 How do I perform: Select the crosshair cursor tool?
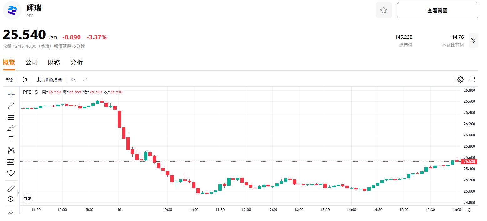11,94
